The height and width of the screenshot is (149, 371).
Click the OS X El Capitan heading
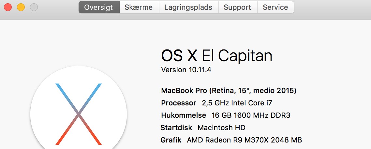217,56
